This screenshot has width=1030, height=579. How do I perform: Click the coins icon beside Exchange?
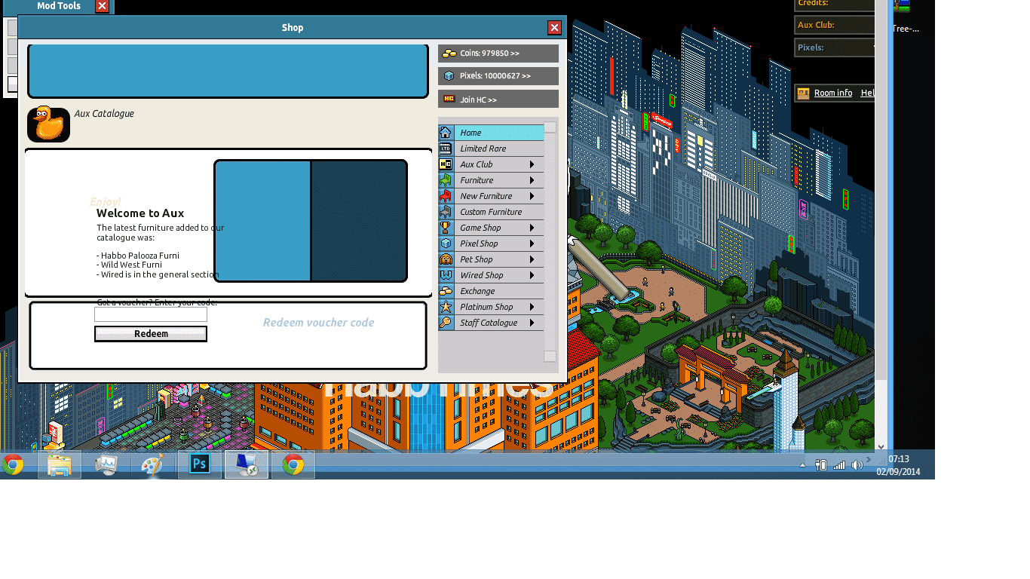[446, 291]
